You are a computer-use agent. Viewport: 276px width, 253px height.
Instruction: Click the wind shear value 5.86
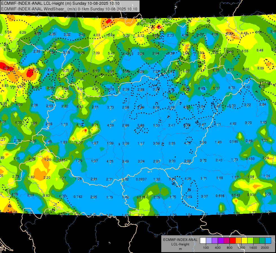141,125
